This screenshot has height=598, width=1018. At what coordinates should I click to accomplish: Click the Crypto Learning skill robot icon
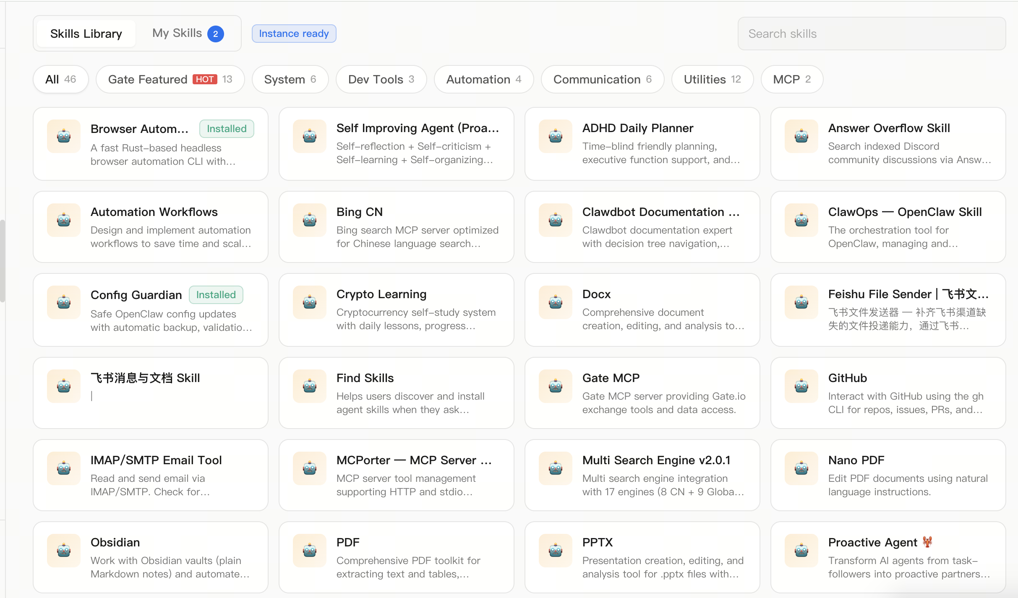pos(310,302)
